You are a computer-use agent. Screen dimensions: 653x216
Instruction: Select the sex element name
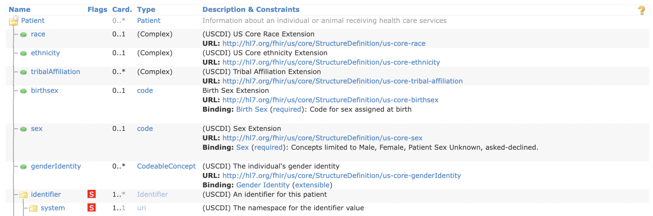pos(36,128)
